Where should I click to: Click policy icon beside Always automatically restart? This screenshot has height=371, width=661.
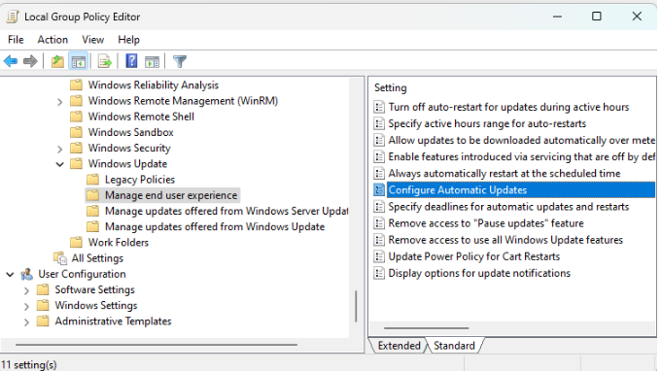pyautogui.click(x=379, y=173)
